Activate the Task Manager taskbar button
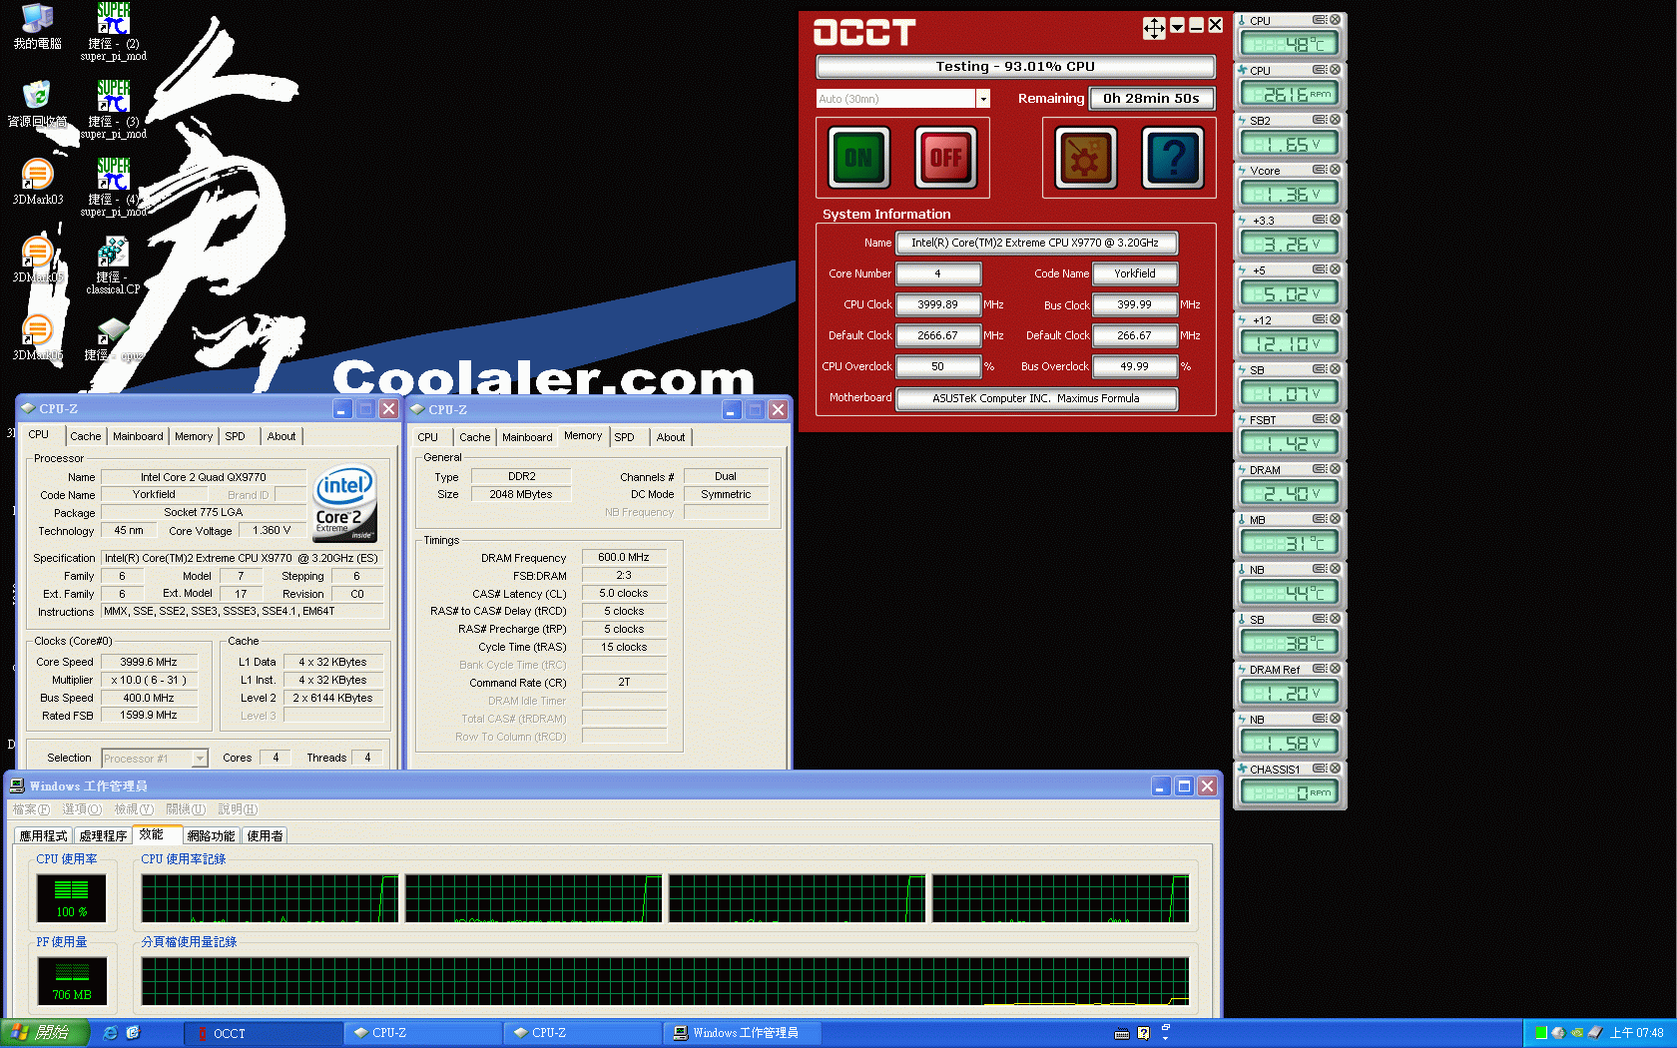Screen dimensions: 1677x1048 point(744,1033)
